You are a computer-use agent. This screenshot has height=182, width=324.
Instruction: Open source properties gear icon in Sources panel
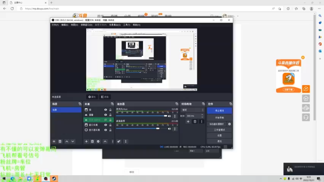click(x=98, y=141)
